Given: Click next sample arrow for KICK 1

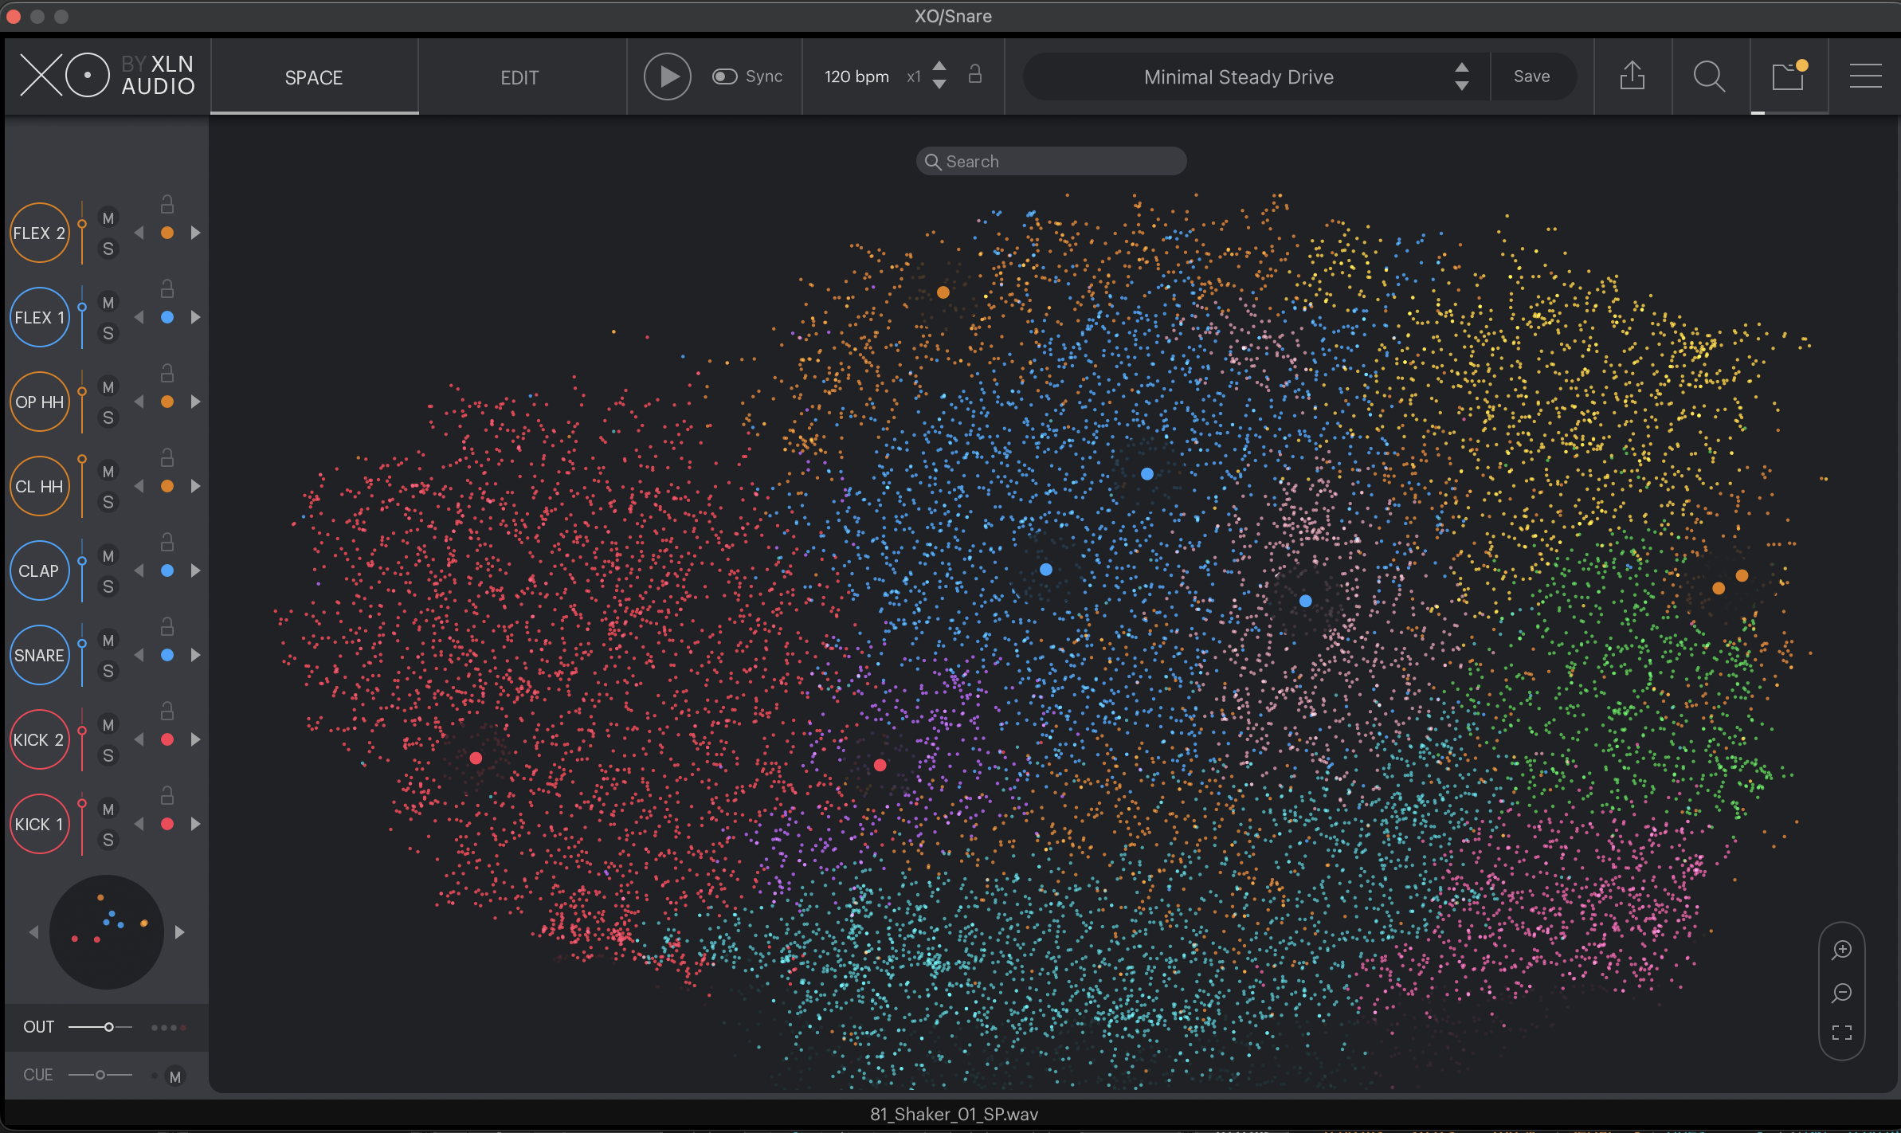Looking at the screenshot, I should (195, 824).
